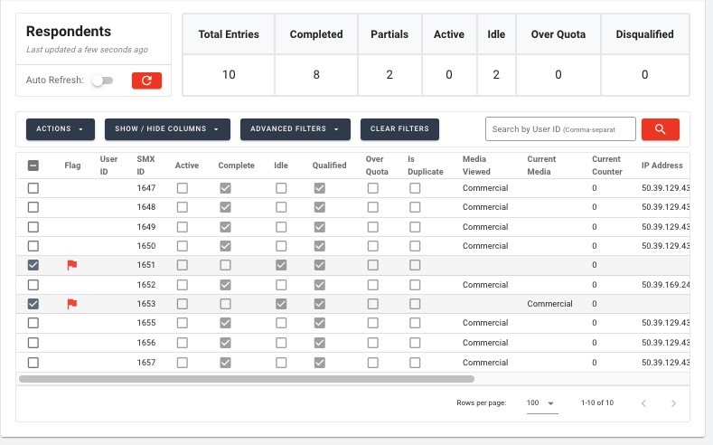Click the Is Duplicate column header
Screen dimensions: 713x445
pyautogui.click(x=425, y=166)
